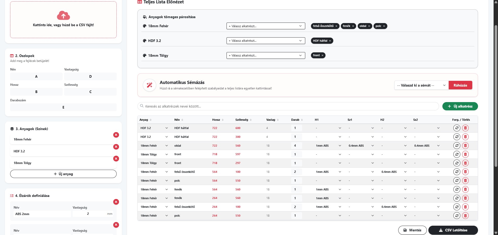
Task: Rotate the fenék 264x560 row
Action: click(x=457, y=198)
